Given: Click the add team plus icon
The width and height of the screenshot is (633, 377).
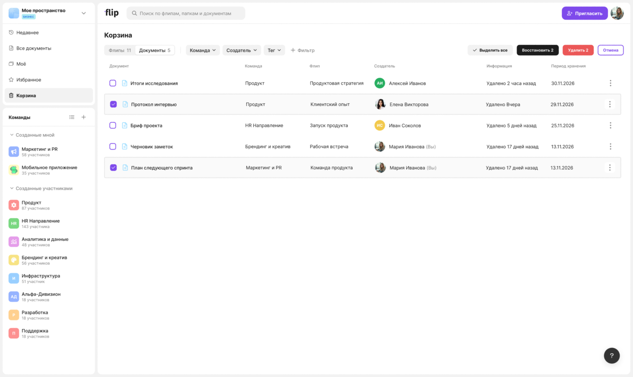Looking at the screenshot, I should pos(84,117).
